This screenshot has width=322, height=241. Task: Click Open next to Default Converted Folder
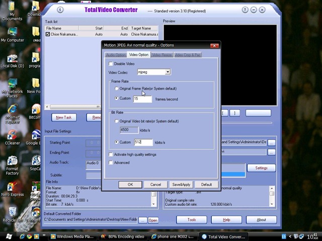click(x=153, y=220)
